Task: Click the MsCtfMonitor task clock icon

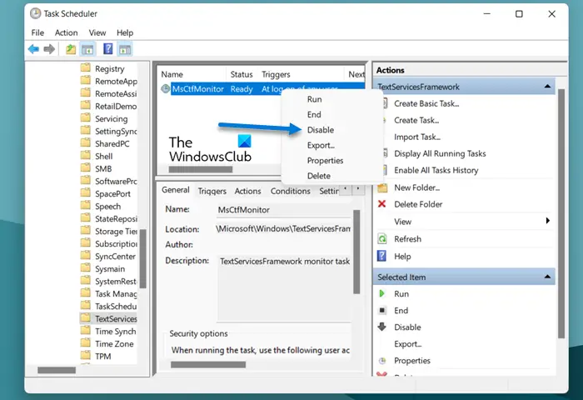Action: tap(166, 89)
